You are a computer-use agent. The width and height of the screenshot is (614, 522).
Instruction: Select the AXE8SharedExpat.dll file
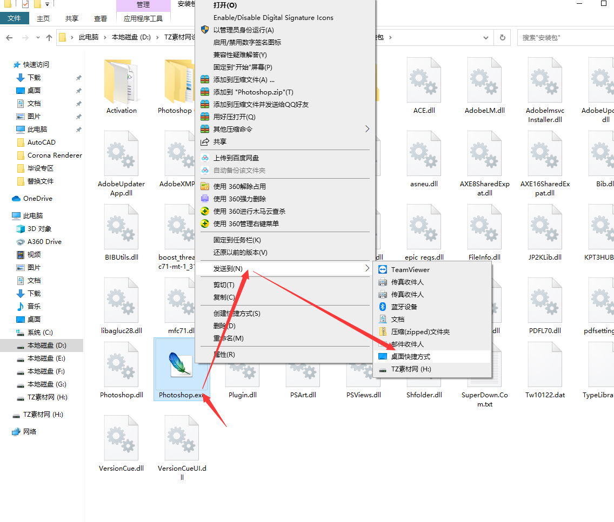click(484, 164)
